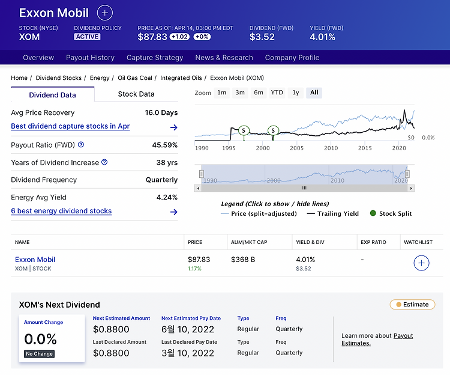Screen dimensions: 450x375
Task: Click the 2001 stock split marker on chart
Action: point(273,131)
